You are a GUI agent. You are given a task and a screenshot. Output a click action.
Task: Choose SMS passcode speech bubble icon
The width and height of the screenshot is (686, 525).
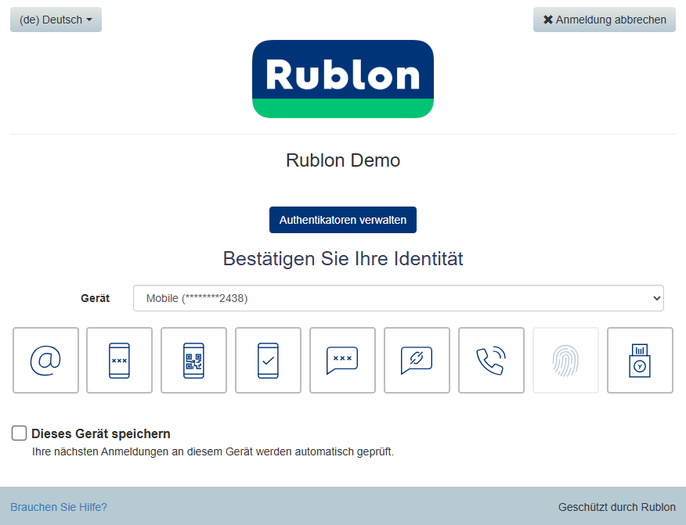(x=342, y=360)
